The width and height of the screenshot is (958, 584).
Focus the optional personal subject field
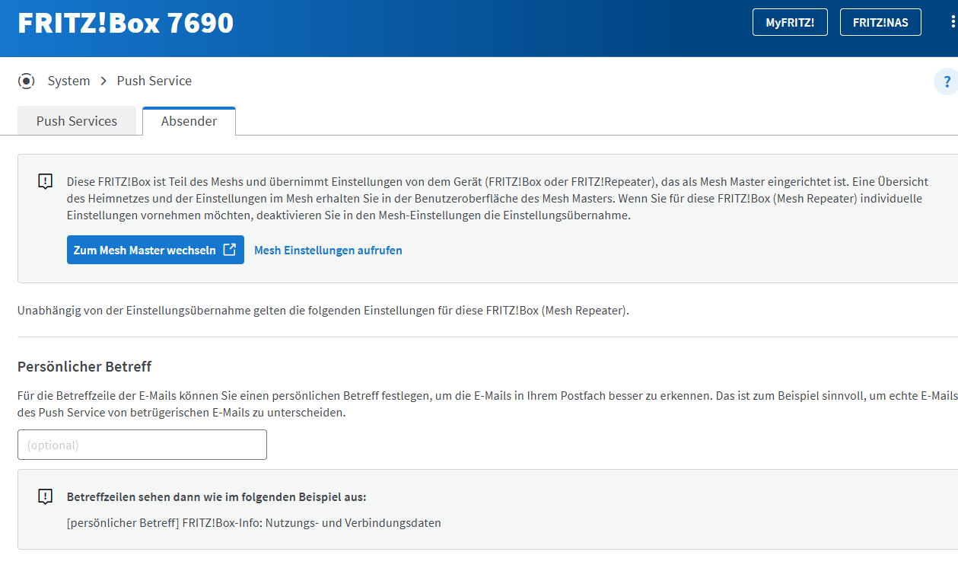click(142, 445)
